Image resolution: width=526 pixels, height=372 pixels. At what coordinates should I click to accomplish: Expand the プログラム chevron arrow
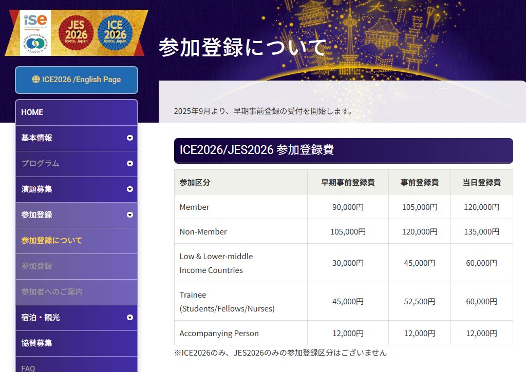click(130, 164)
